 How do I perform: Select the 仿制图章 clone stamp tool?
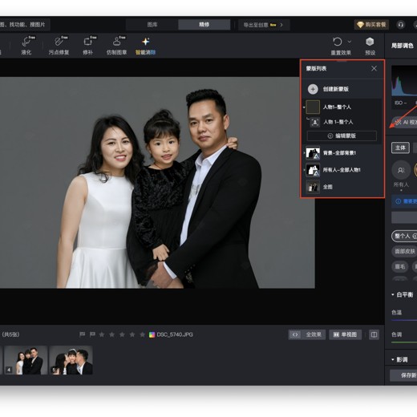[x=116, y=46]
